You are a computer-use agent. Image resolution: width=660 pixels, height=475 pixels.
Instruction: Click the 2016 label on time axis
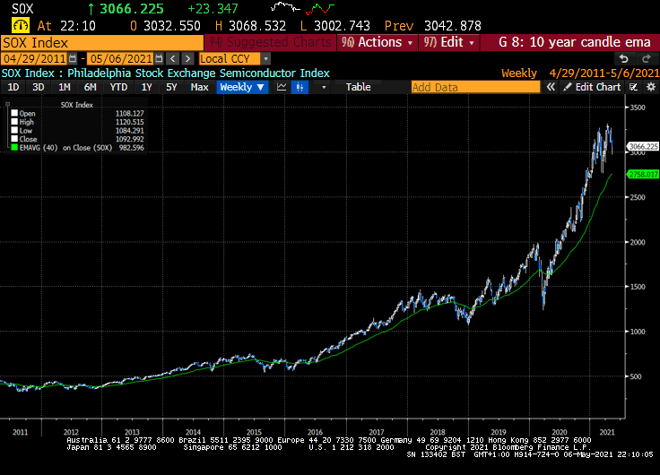315,432
